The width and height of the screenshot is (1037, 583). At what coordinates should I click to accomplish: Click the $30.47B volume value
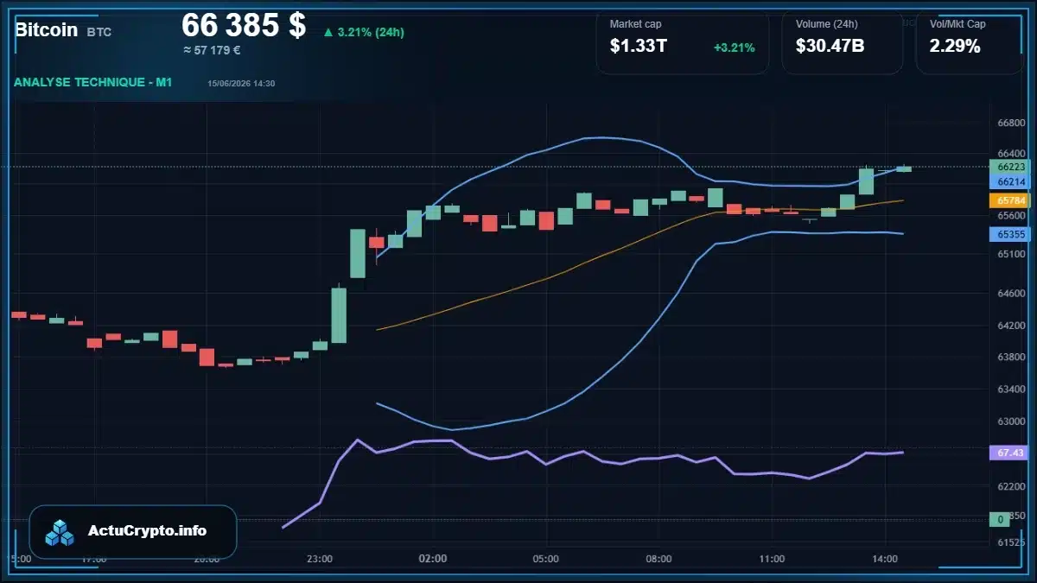830,47
